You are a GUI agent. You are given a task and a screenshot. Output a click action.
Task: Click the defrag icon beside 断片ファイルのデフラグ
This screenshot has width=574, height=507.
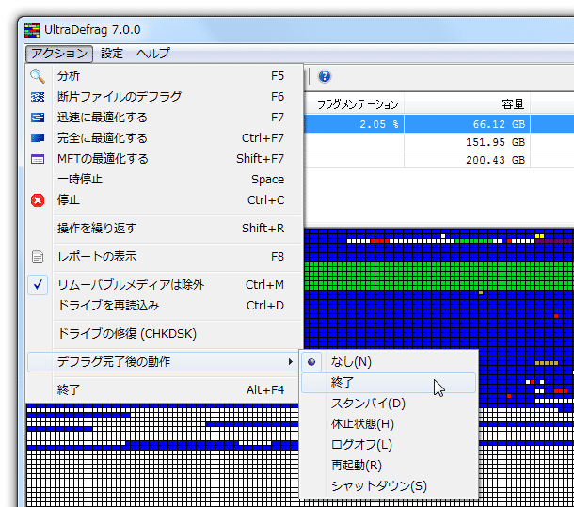coord(38,97)
